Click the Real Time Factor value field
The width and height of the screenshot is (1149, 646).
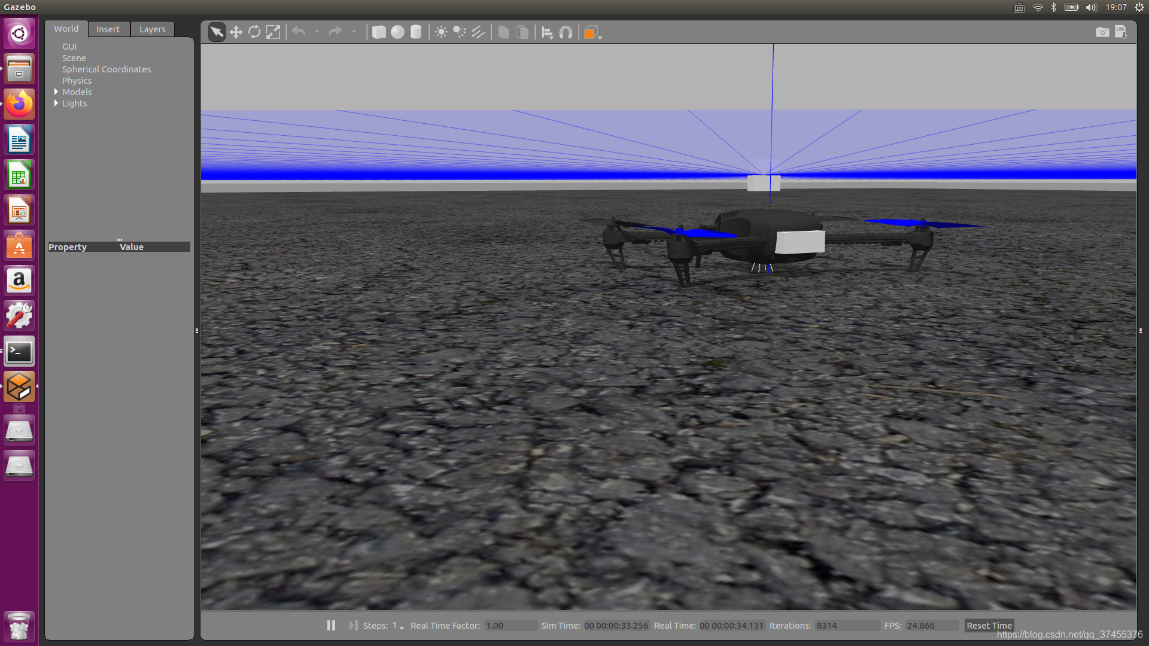(x=510, y=626)
